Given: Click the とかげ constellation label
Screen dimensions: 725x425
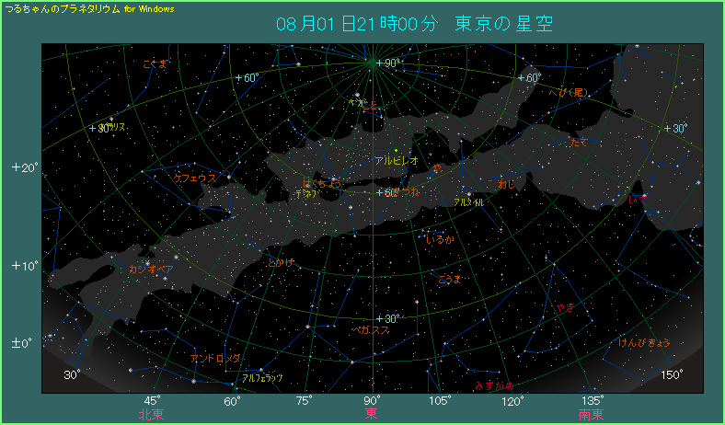Looking at the screenshot, I should 281,262.
